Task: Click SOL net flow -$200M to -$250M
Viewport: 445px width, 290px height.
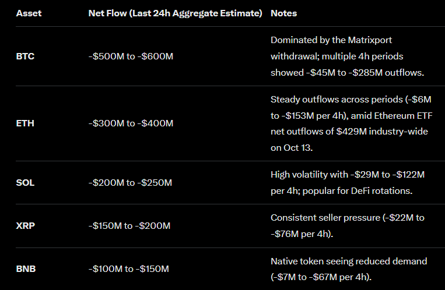Action: coord(130,182)
